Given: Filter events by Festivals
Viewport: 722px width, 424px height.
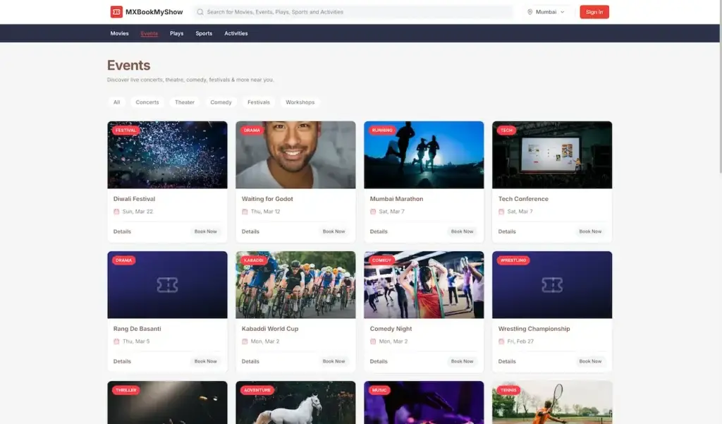Looking at the screenshot, I should point(259,102).
